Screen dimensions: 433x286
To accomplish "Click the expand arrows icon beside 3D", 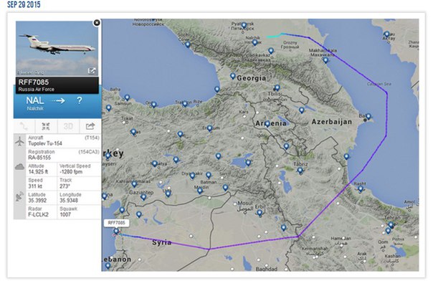I will click(46, 126).
